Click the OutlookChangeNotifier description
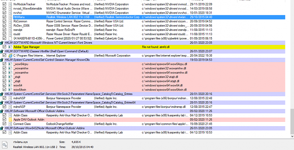This screenshot has height=150, width=294. (x=60, y=124)
